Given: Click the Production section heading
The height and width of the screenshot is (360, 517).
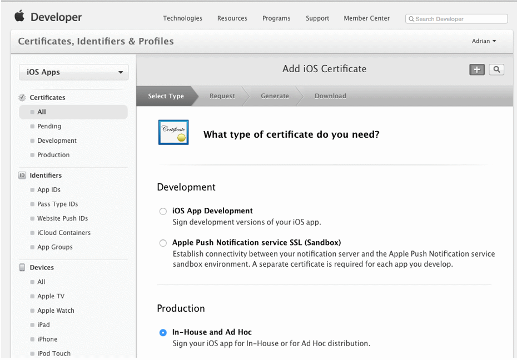Looking at the screenshot, I should pyautogui.click(x=181, y=308).
